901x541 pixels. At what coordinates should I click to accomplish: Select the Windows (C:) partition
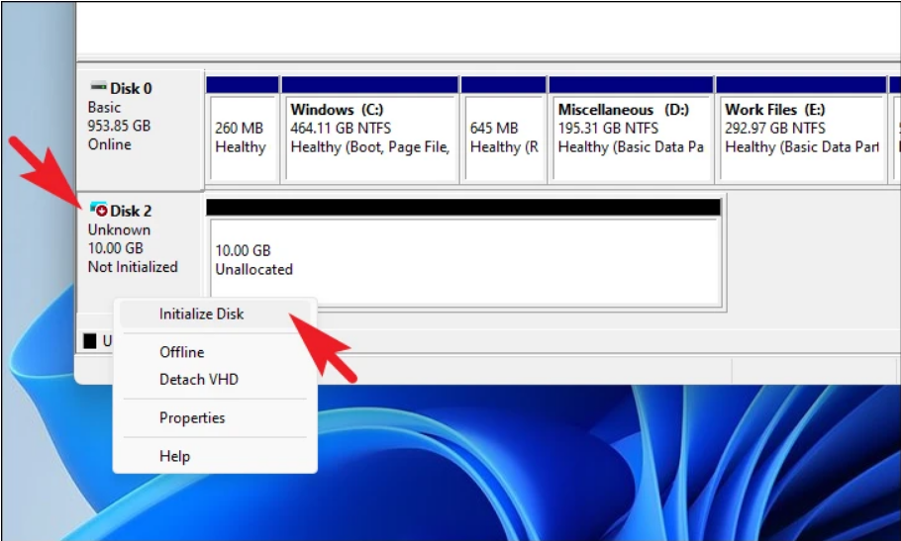pyautogui.click(x=369, y=138)
